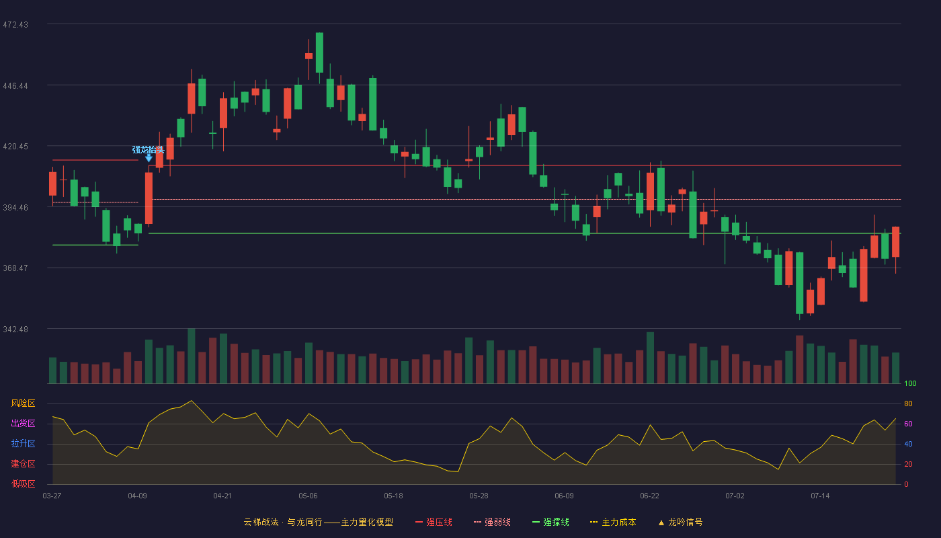Select the 出货区 zone label
Screen dimensions: 941x538
(23, 424)
